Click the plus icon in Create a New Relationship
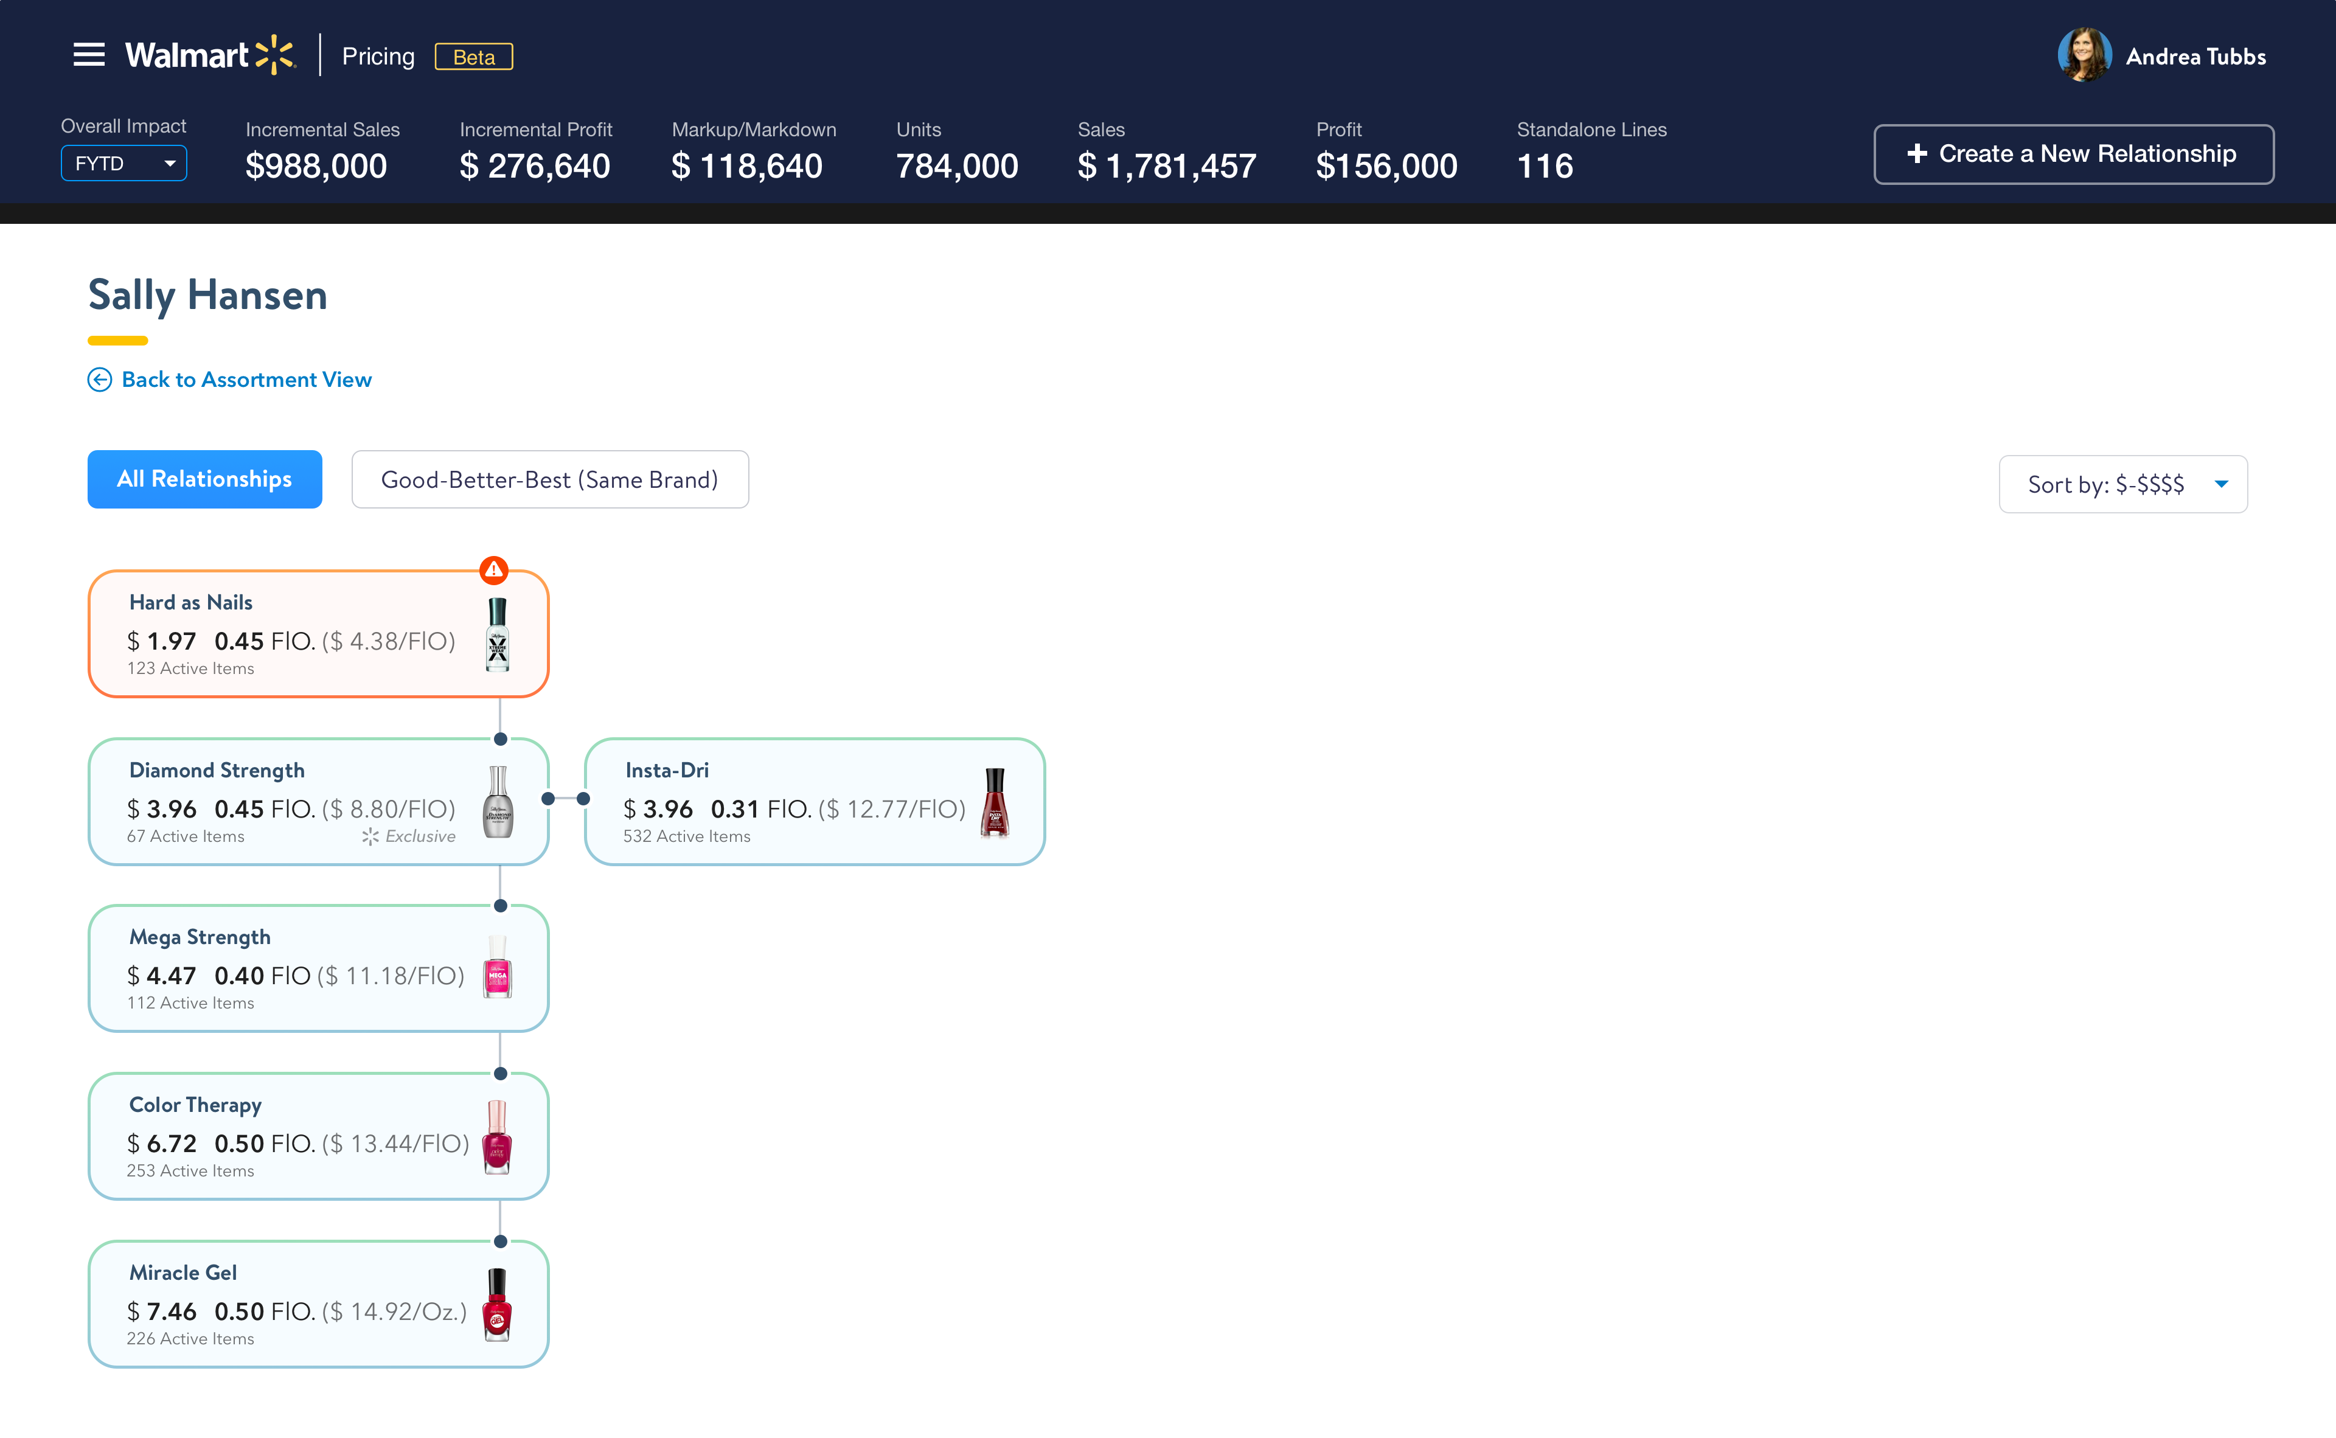2336x1438 pixels. click(1916, 153)
